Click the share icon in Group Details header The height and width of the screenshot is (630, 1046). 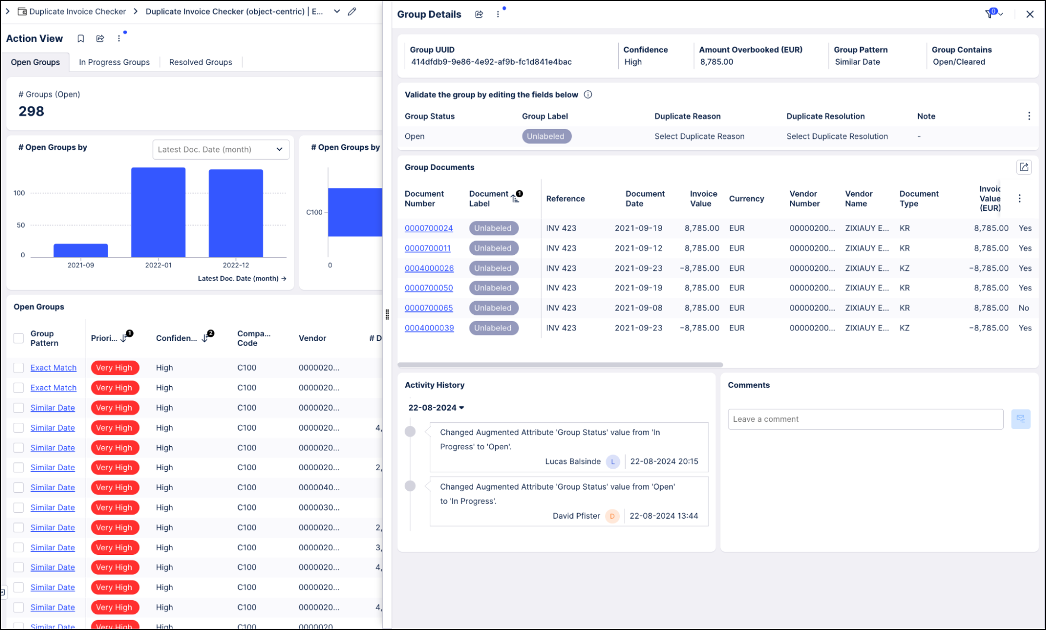479,15
